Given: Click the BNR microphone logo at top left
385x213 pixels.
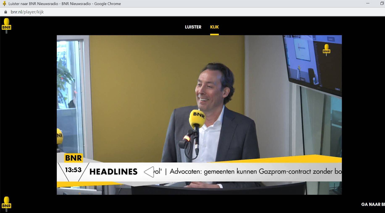Looking at the screenshot, I should (x=6, y=26).
